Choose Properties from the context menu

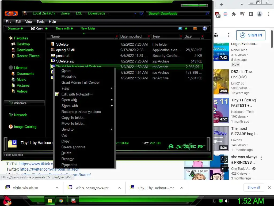tap(69, 165)
